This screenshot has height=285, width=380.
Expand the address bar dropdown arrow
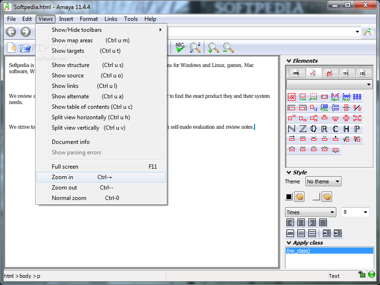tap(357, 32)
